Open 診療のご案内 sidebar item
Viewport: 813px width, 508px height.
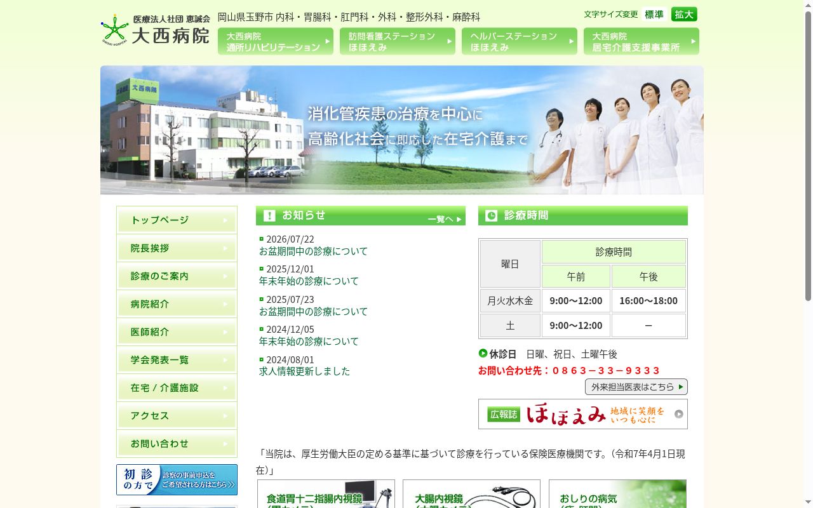pyautogui.click(x=177, y=276)
